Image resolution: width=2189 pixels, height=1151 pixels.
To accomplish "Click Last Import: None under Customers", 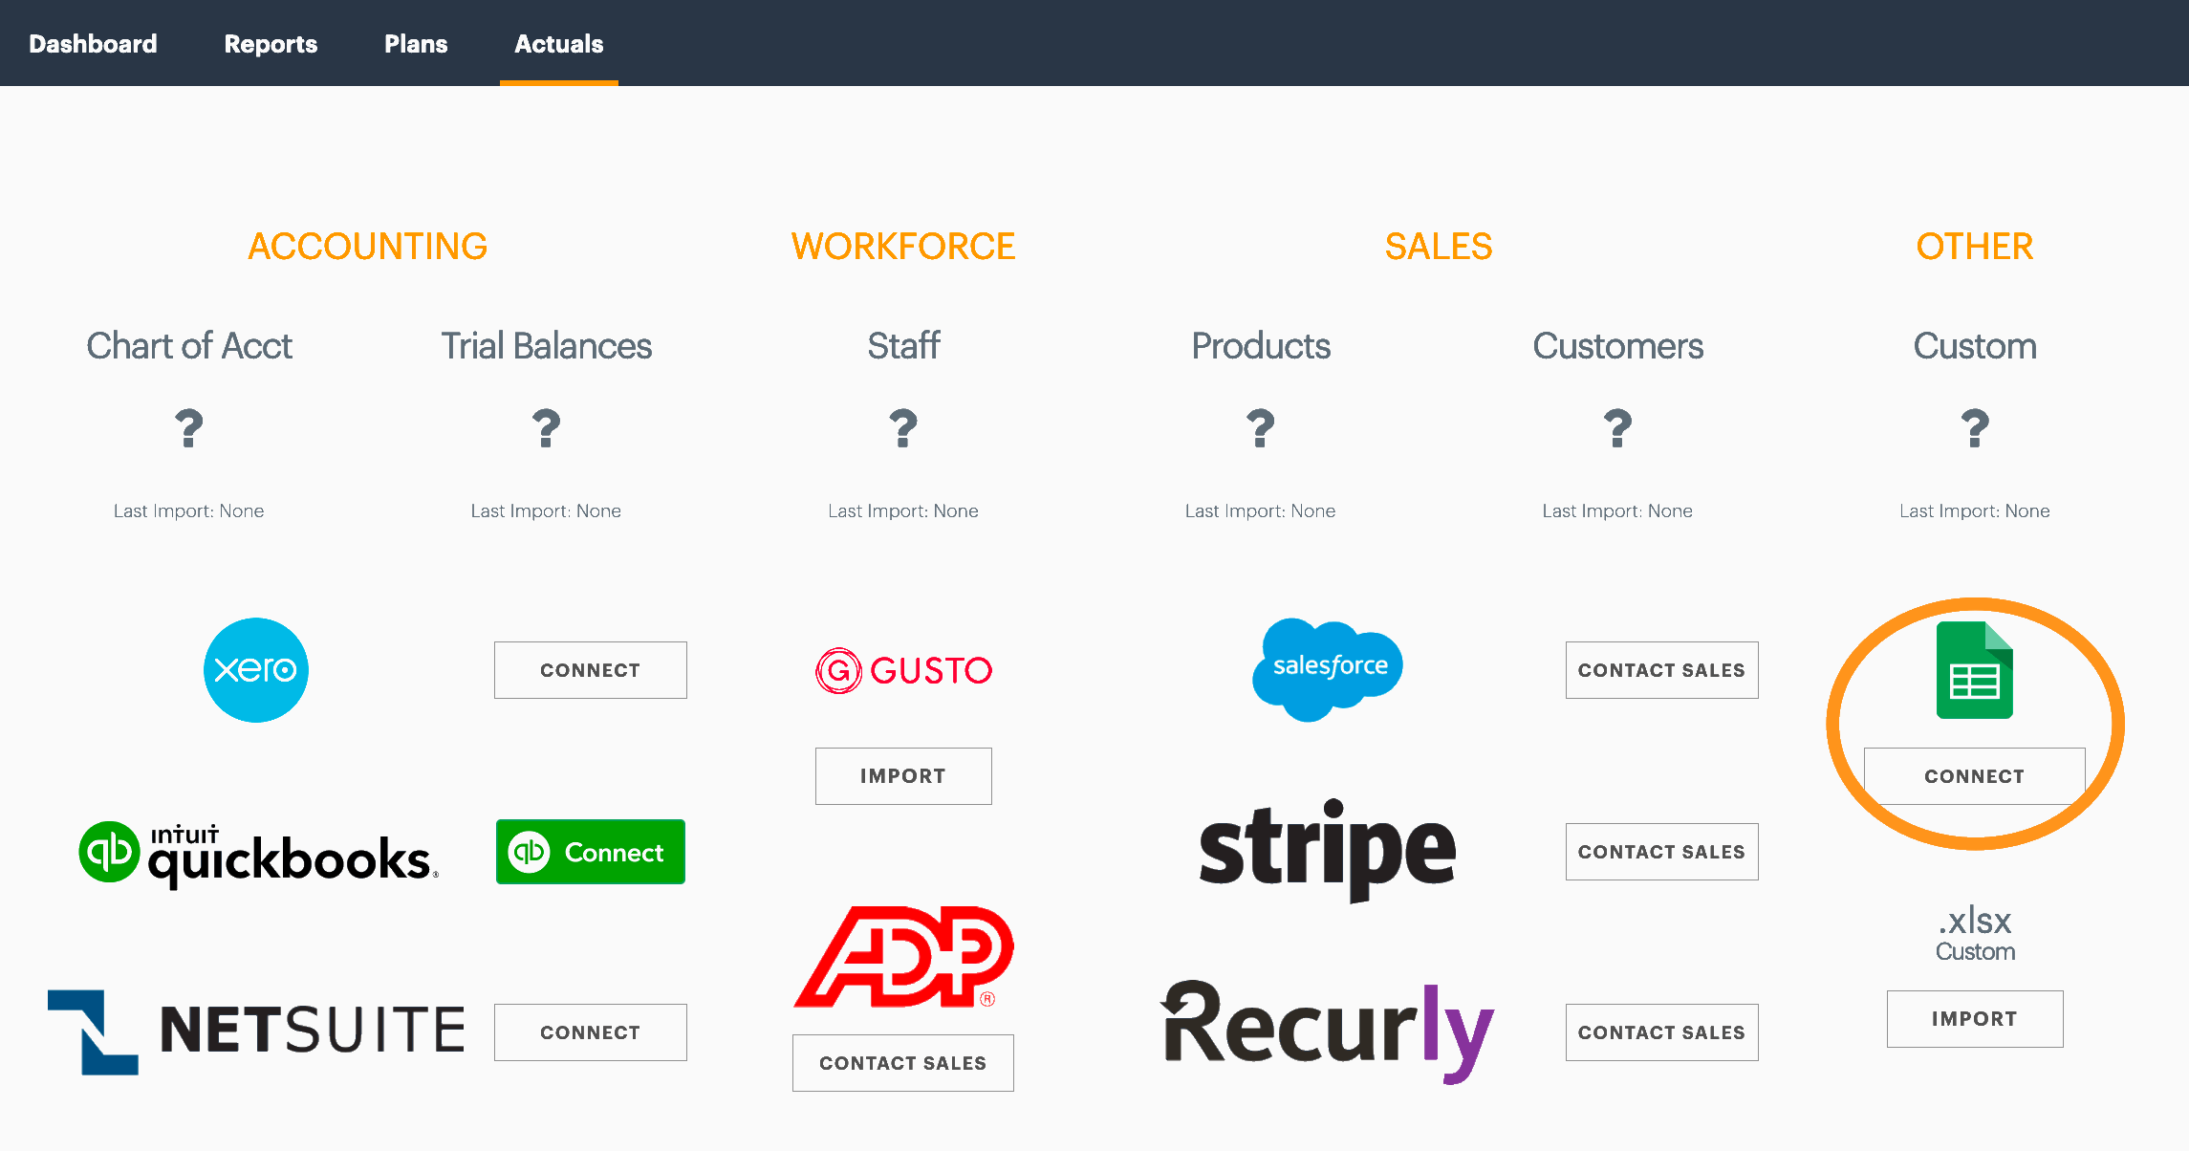I will click(x=1617, y=511).
